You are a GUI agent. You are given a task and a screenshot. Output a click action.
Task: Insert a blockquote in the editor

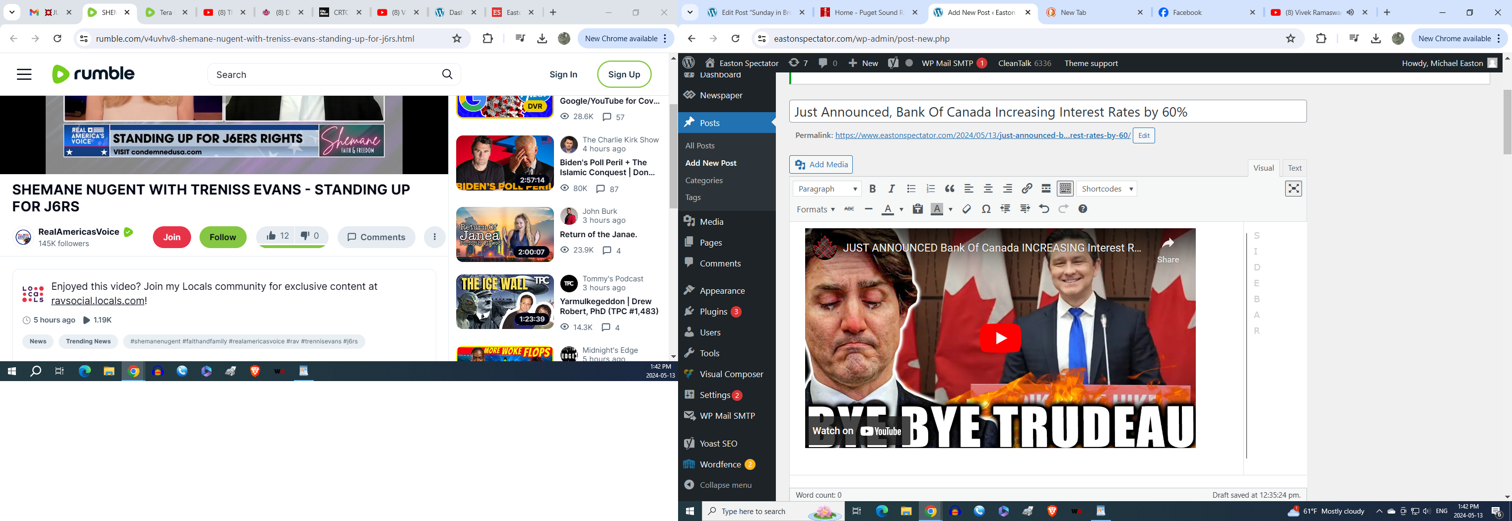950,189
